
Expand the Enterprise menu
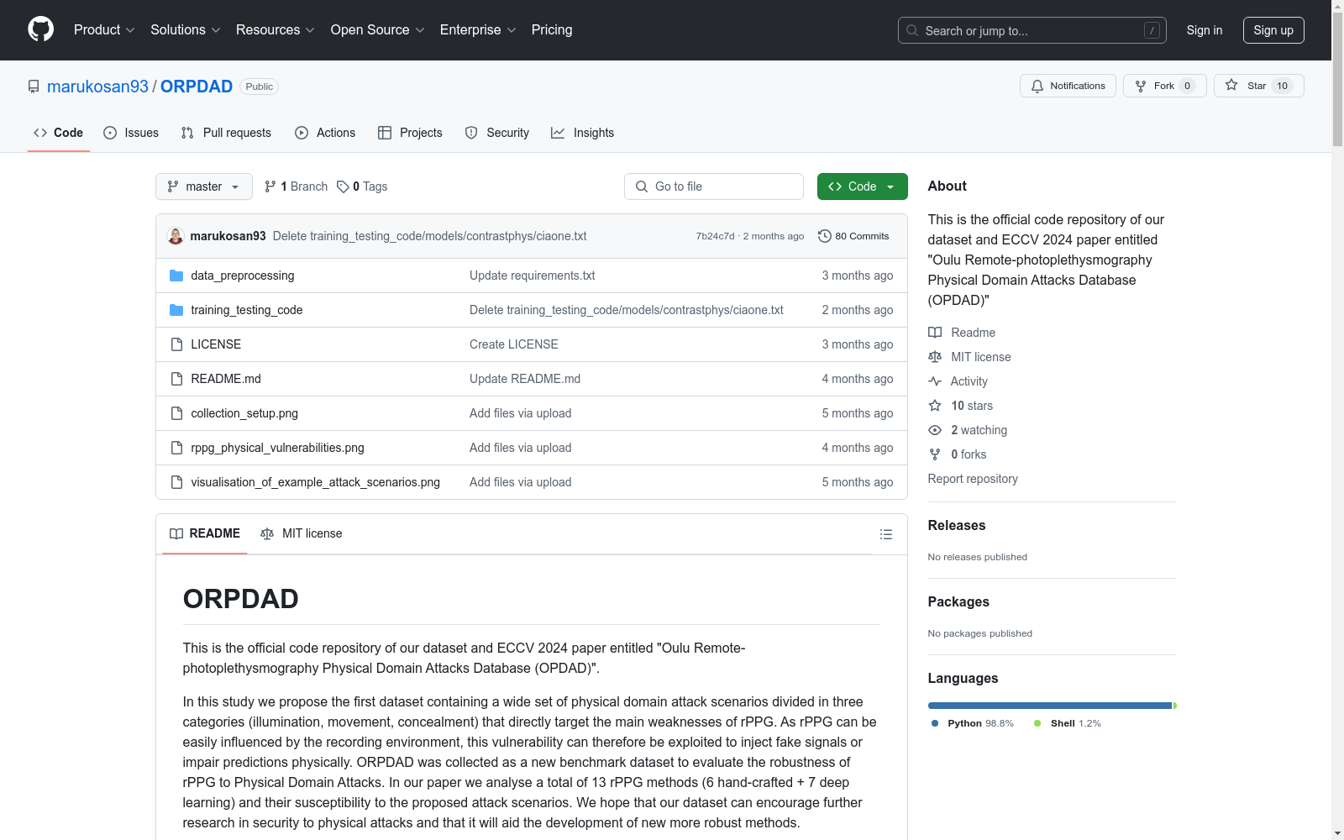click(478, 30)
